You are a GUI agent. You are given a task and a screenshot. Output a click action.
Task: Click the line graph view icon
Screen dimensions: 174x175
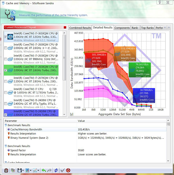click(35, 170)
